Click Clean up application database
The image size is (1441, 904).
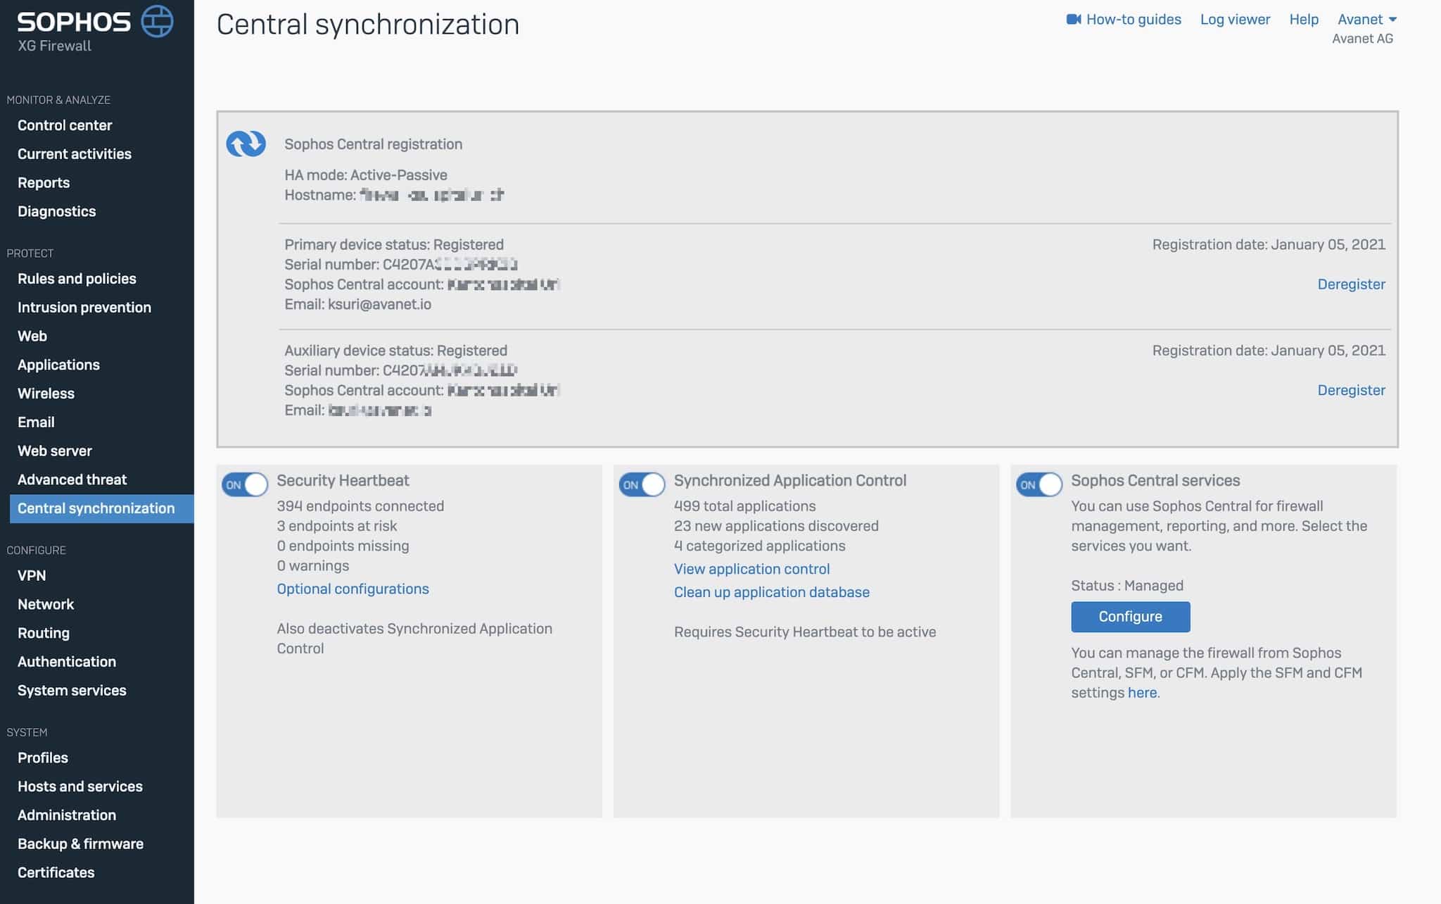point(771,592)
